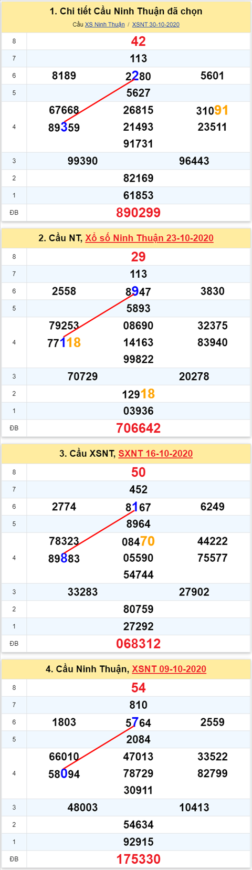Click the prize-8 number 50

(x=139, y=473)
